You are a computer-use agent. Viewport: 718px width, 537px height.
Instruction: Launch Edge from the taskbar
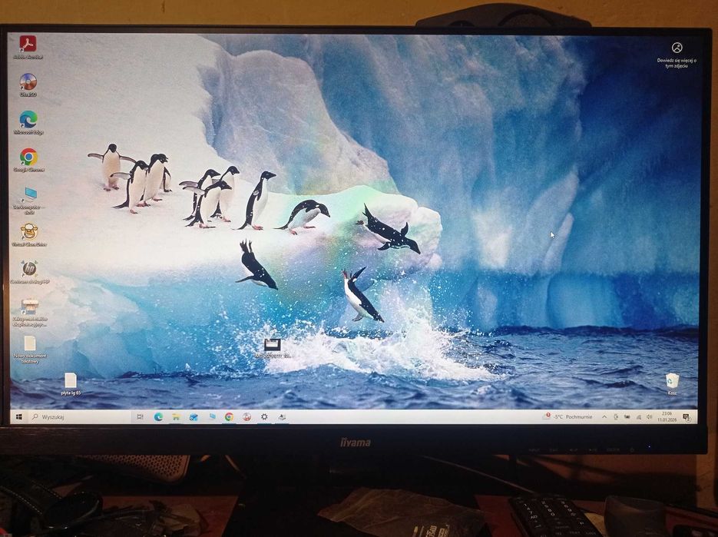point(158,417)
